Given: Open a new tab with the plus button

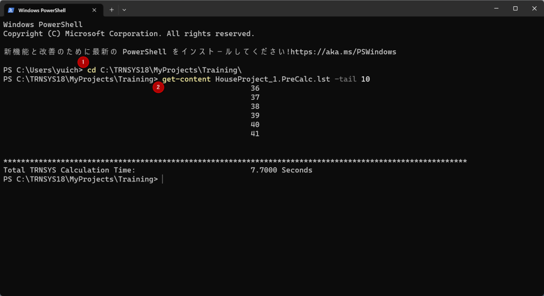Looking at the screenshot, I should pos(112,10).
